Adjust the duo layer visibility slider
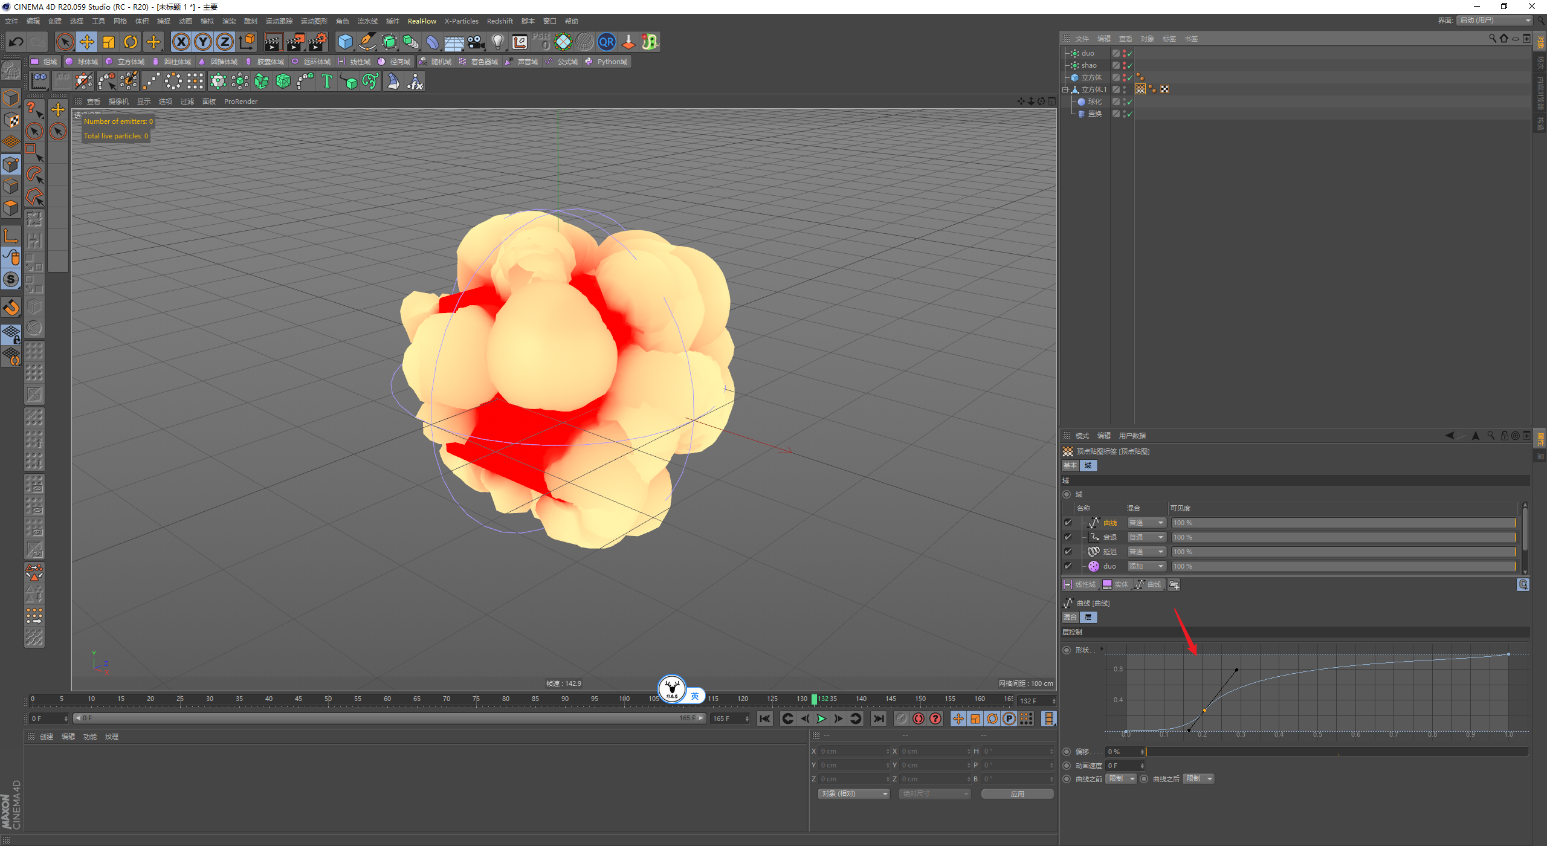Viewport: 1547px width, 846px height. (1344, 566)
